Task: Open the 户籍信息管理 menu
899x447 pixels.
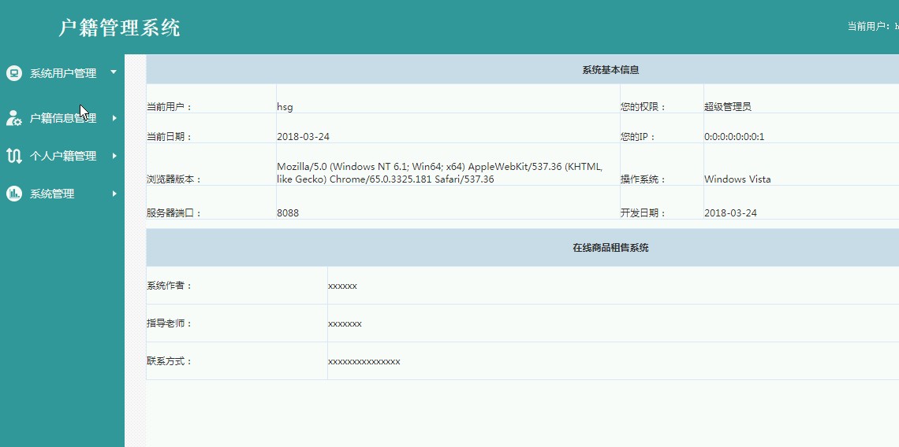Action: tap(62, 119)
